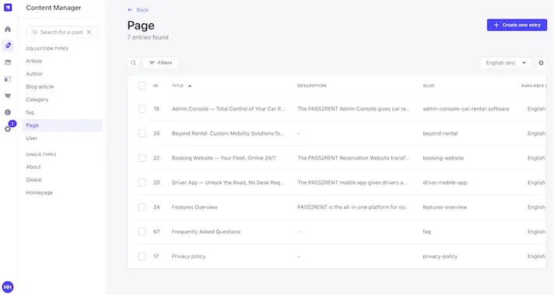
Task: Check the Admin Console row checkbox
Action: click(x=142, y=109)
